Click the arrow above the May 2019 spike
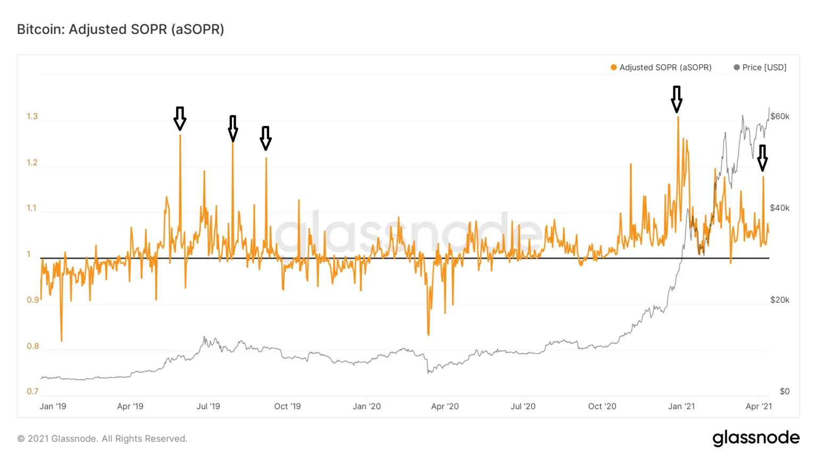This screenshot has width=817, height=459. 180,118
